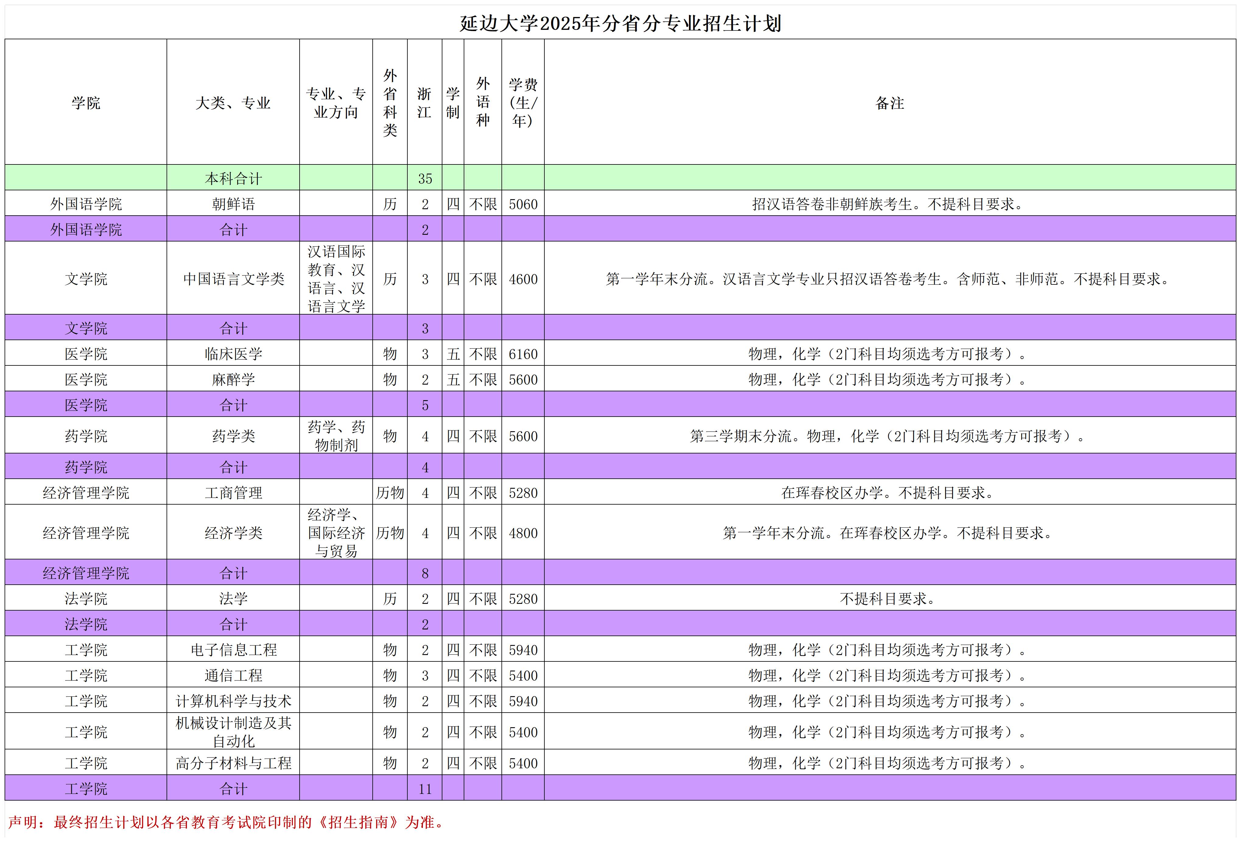This screenshot has height=842, width=1241.
Task: Click the 药学院 cell in purple subtotal row
Action: point(86,467)
